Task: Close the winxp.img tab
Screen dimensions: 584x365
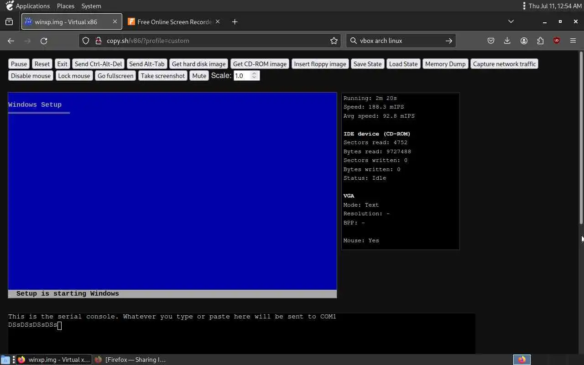Action: (115, 21)
